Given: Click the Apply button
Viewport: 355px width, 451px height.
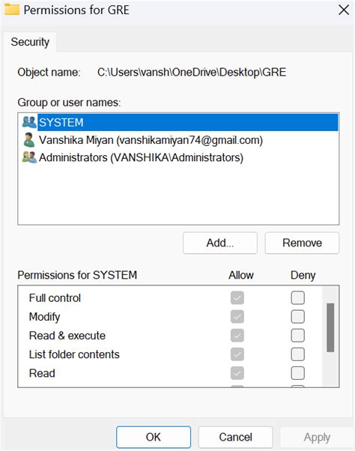Looking at the screenshot, I should (x=317, y=438).
